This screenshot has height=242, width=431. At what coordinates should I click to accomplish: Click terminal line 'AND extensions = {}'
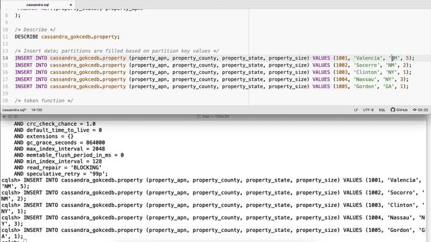coord(44,136)
